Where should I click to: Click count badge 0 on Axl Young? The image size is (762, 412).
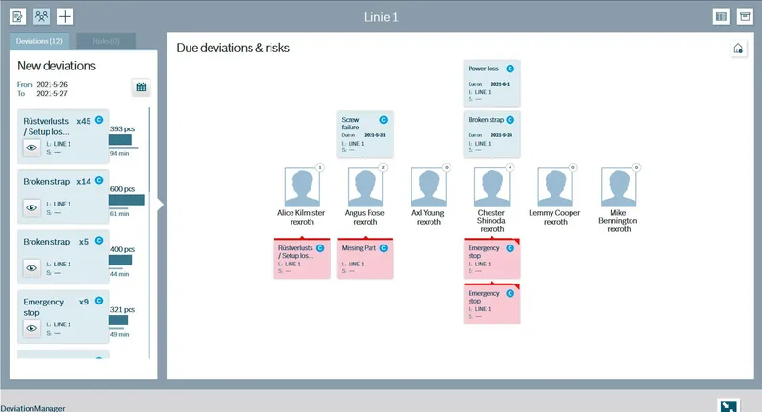pos(447,167)
